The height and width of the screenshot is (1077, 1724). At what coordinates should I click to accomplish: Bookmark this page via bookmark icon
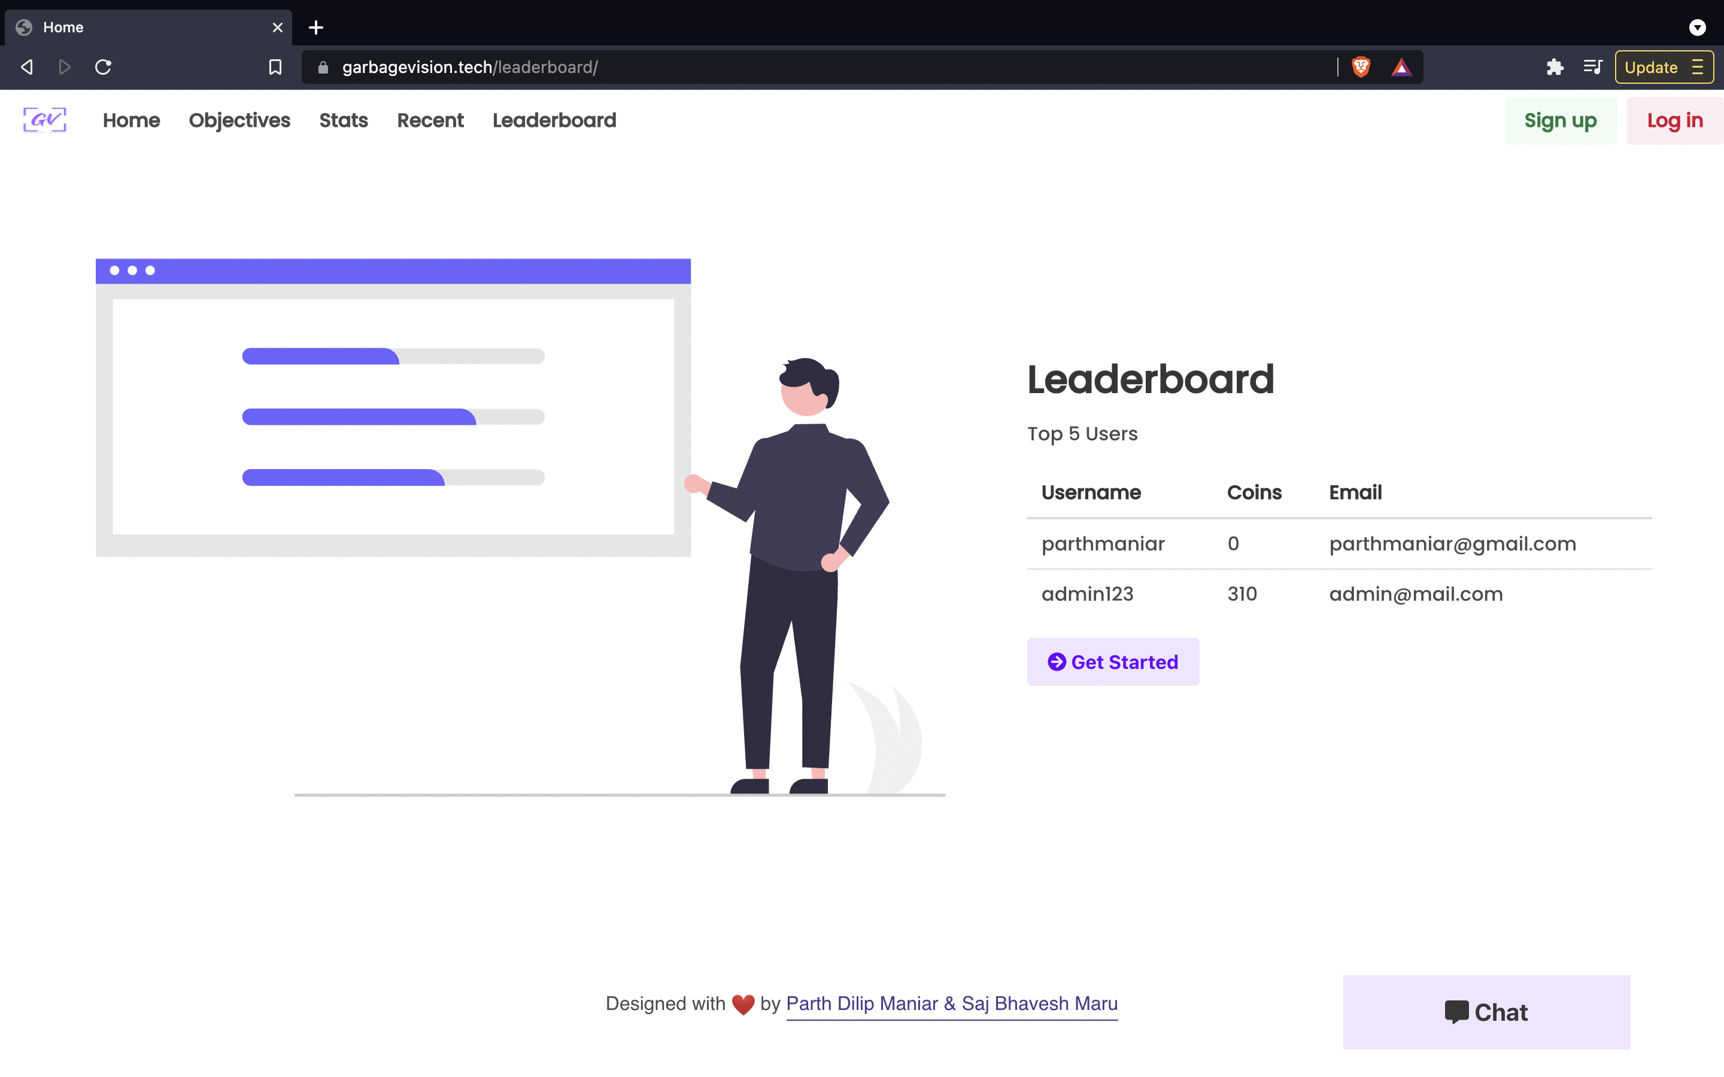275,67
